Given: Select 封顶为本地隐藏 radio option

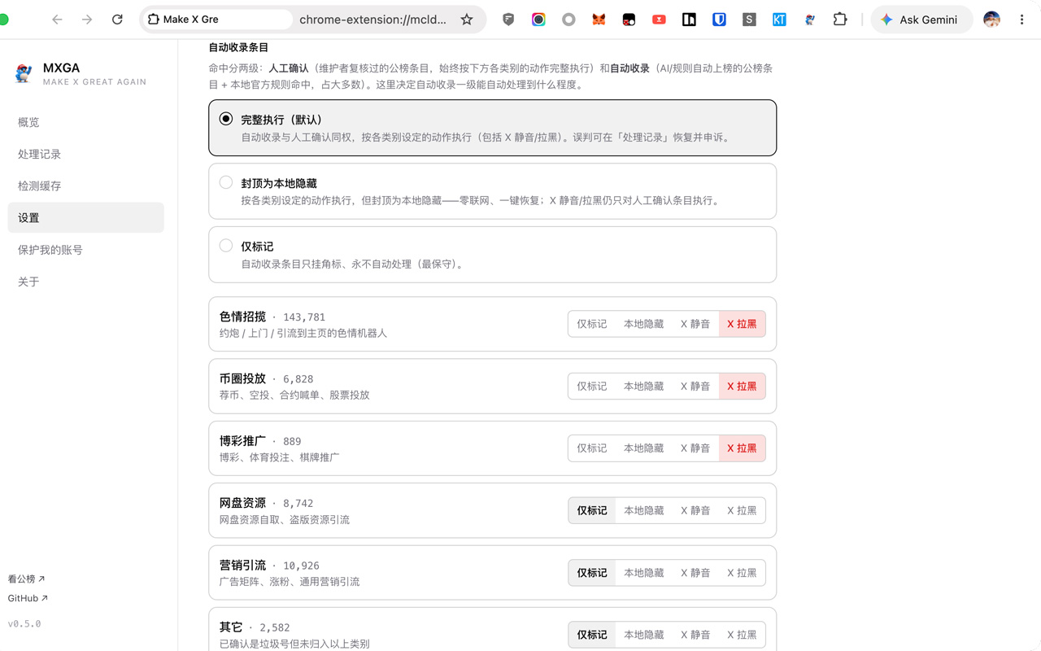Looking at the screenshot, I should [226, 182].
